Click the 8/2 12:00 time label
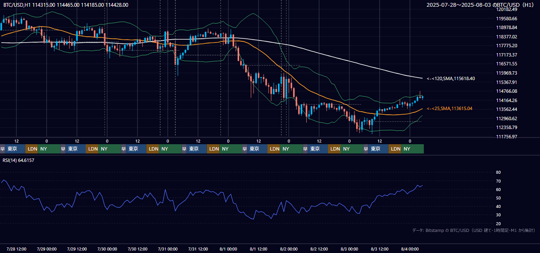The height and width of the screenshot is (253, 540). click(x=319, y=249)
